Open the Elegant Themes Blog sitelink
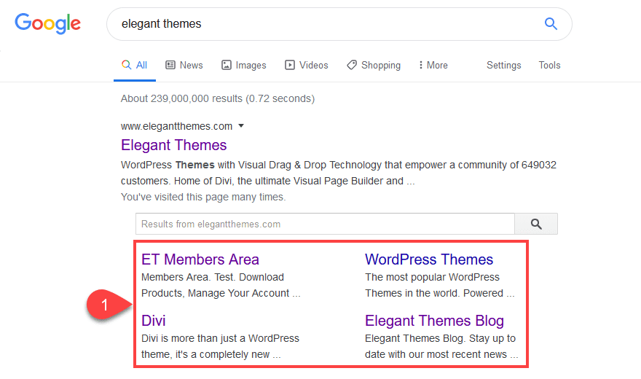Screen dimensions: 641x379 pyautogui.click(x=434, y=321)
